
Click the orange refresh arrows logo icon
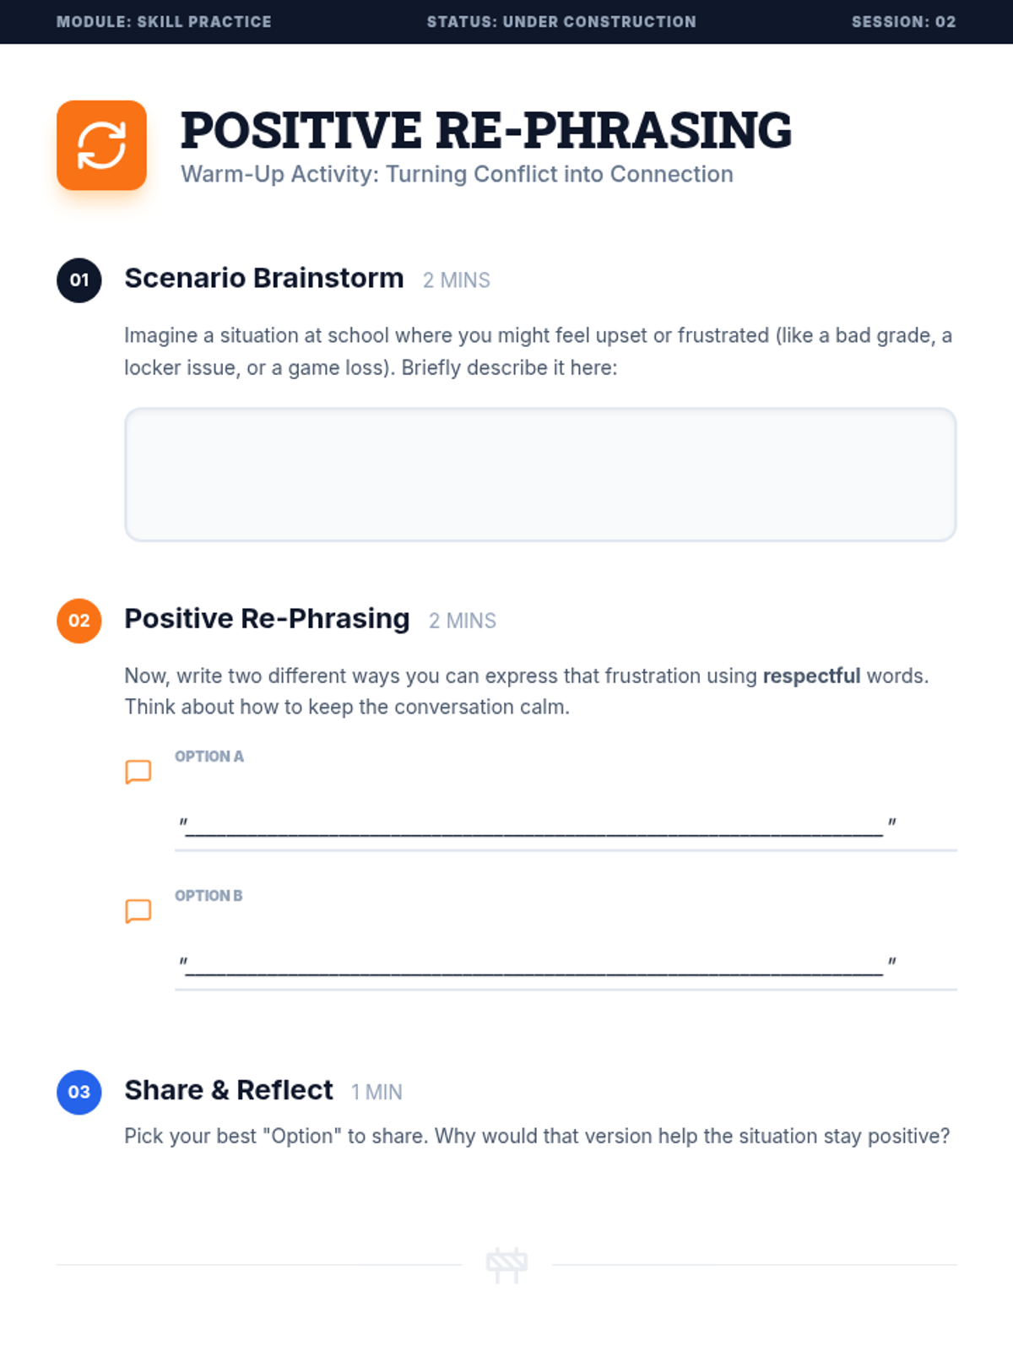pos(101,145)
